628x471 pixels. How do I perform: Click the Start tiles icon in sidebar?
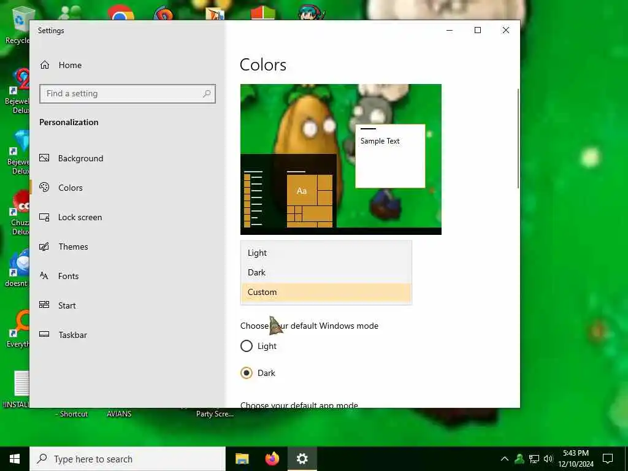(x=44, y=305)
